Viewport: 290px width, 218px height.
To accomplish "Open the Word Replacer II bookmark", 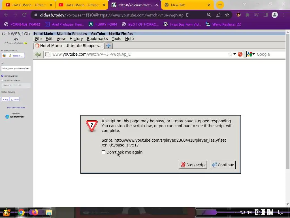I will 223,24.
